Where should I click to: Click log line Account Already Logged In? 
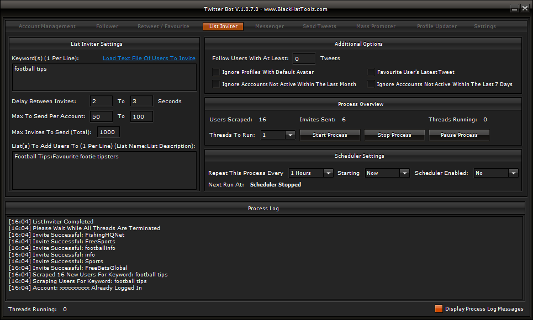click(x=75, y=288)
